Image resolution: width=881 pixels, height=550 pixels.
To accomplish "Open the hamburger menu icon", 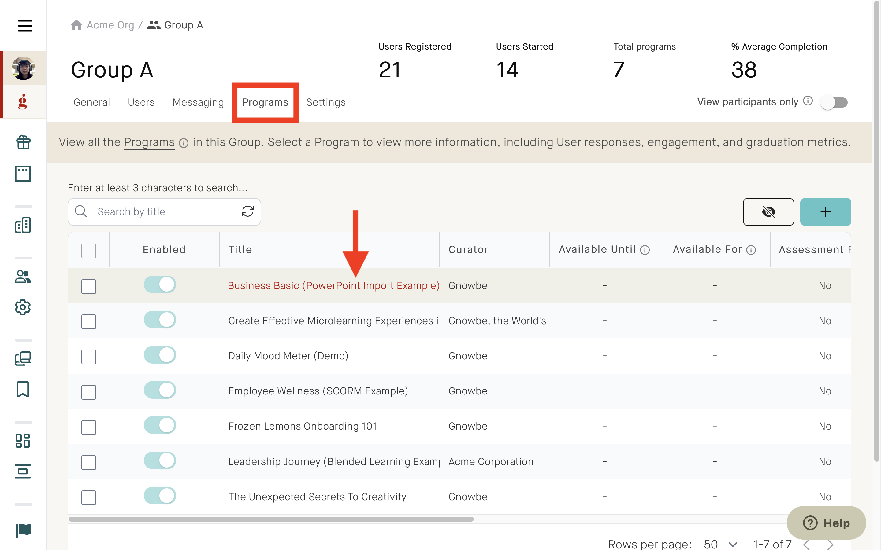I will [x=25, y=25].
